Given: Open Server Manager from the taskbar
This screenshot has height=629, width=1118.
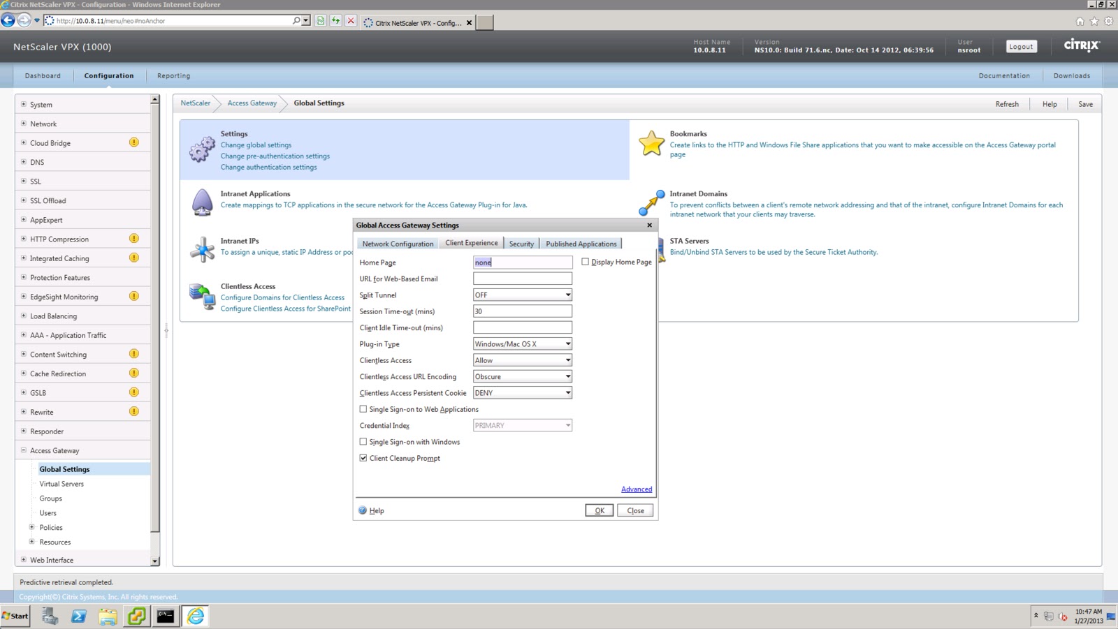Looking at the screenshot, I should pos(50,616).
